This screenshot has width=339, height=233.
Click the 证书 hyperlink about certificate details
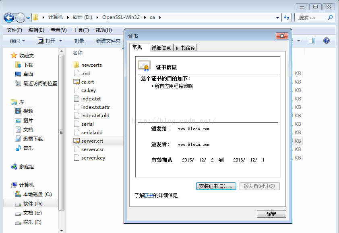(x=149, y=195)
